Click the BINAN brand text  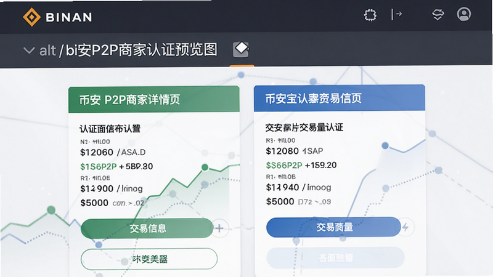(69, 17)
